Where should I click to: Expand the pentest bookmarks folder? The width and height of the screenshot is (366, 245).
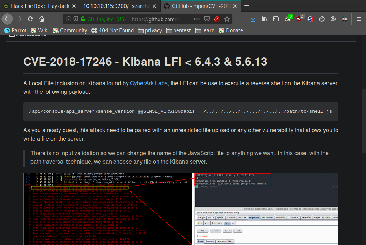179,30
